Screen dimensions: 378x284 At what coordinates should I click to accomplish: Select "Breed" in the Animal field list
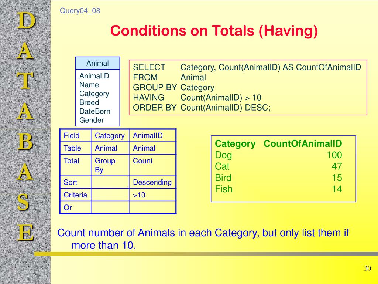(89, 102)
